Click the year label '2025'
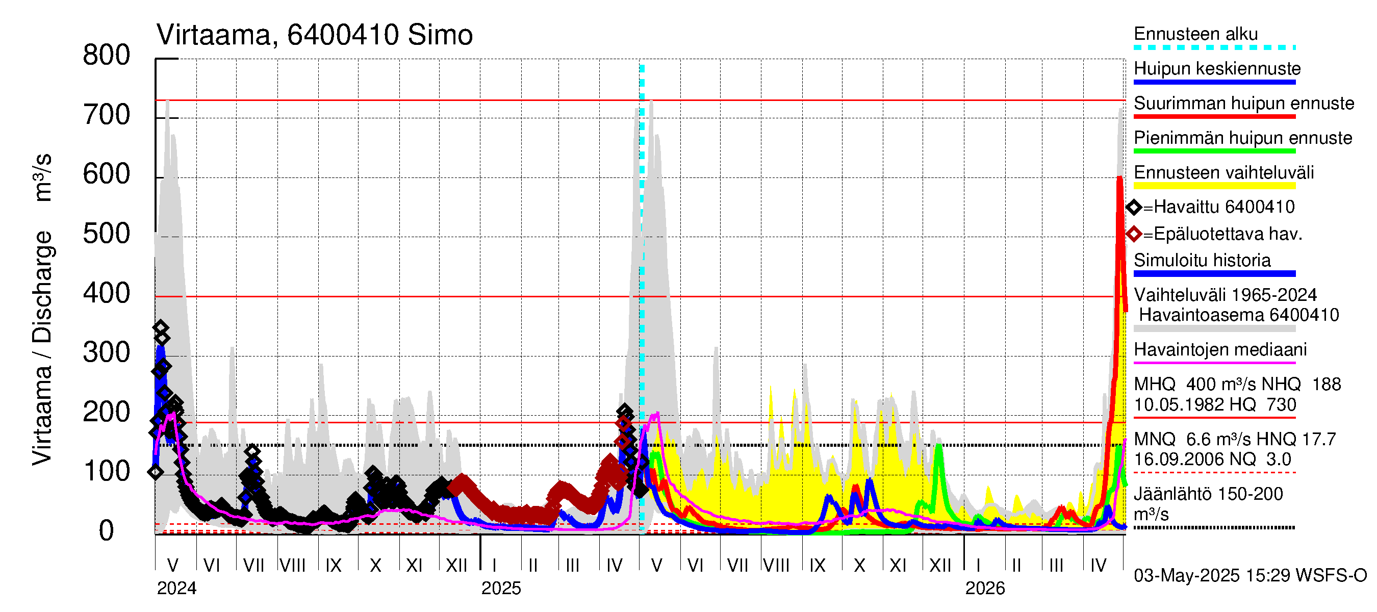1377x612 pixels. [501, 589]
